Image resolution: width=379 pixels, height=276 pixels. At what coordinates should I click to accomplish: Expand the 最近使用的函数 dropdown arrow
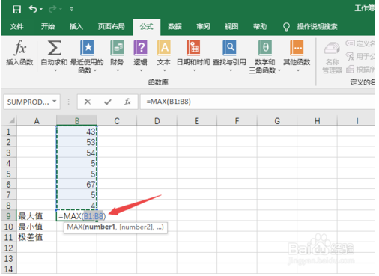coord(95,70)
